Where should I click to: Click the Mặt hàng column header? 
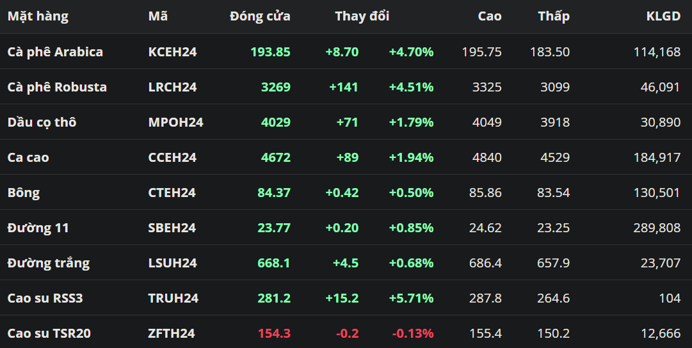coord(38,17)
